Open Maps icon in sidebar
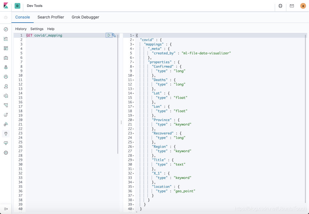 coord(6,67)
